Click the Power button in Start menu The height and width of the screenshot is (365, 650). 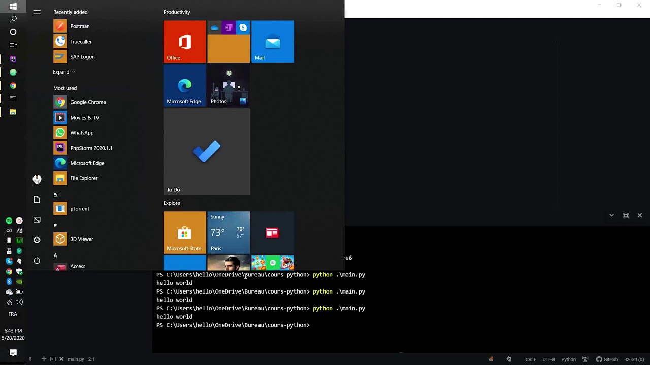click(37, 260)
